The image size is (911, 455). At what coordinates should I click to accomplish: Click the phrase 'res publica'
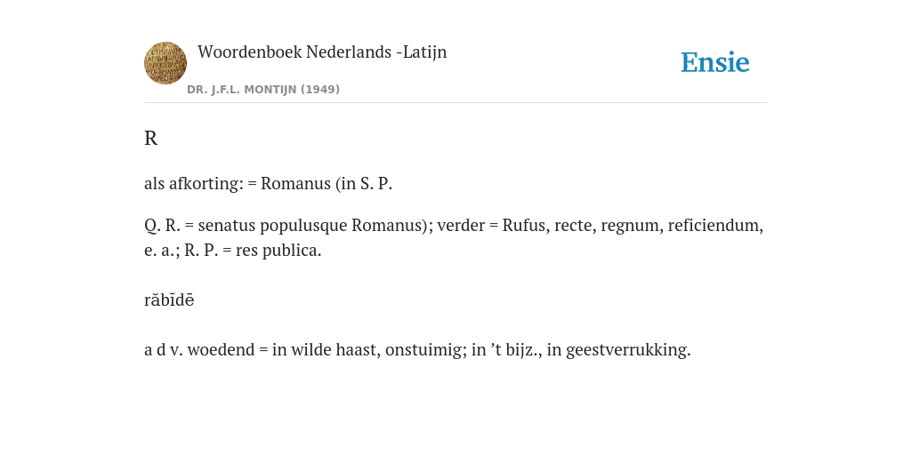pos(277,251)
